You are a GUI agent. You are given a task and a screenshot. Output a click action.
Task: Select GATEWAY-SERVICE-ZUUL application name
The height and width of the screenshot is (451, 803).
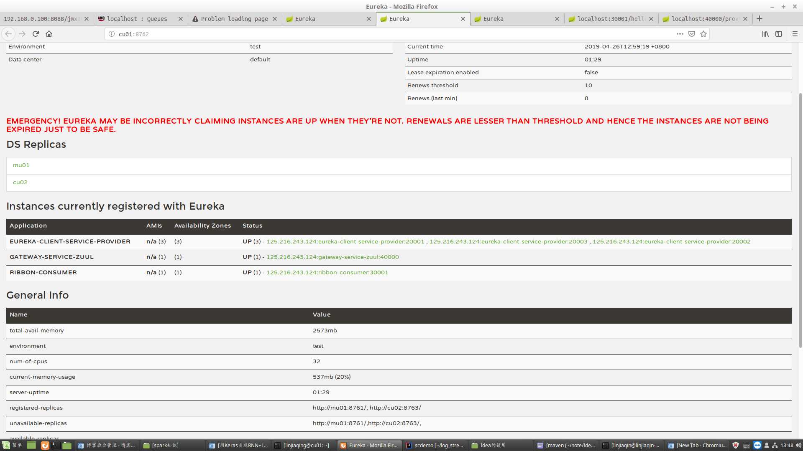tap(51, 257)
